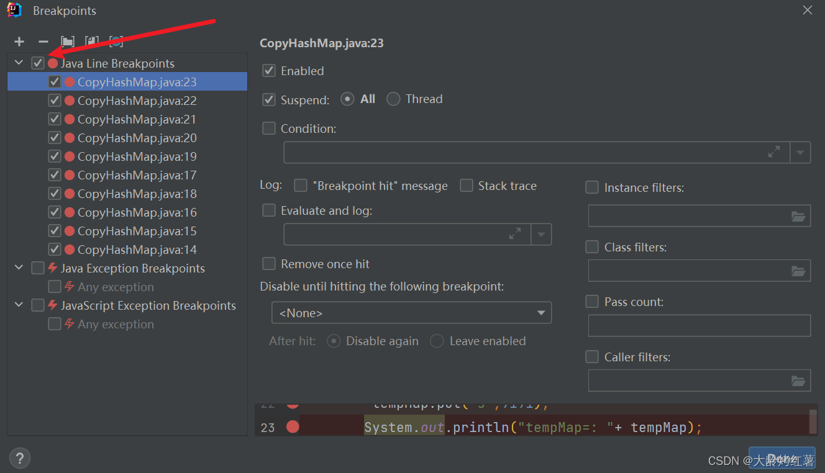Uncheck CopyHashMap.java:19 breakpoint checkbox
This screenshot has width=825, height=473.
pyautogui.click(x=55, y=156)
